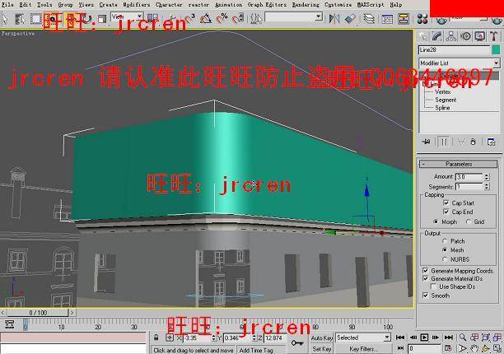
Task: Open the Rendering menu
Action: 306,5
